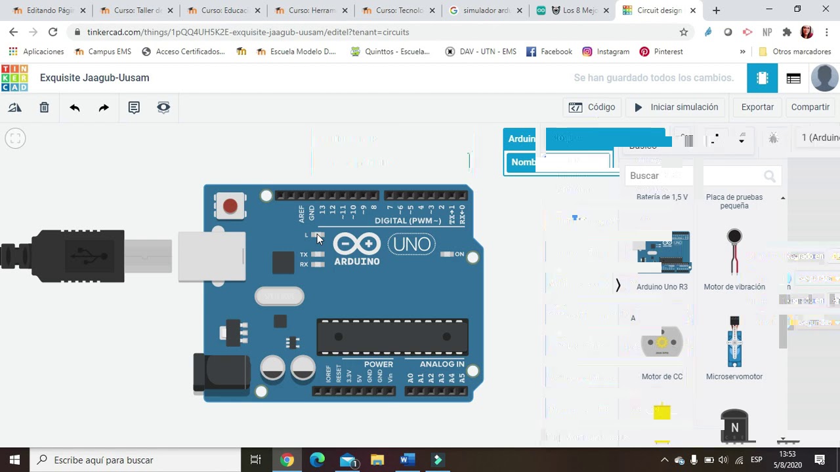
Task: Select the Motor de vibración component
Action: (x=734, y=260)
